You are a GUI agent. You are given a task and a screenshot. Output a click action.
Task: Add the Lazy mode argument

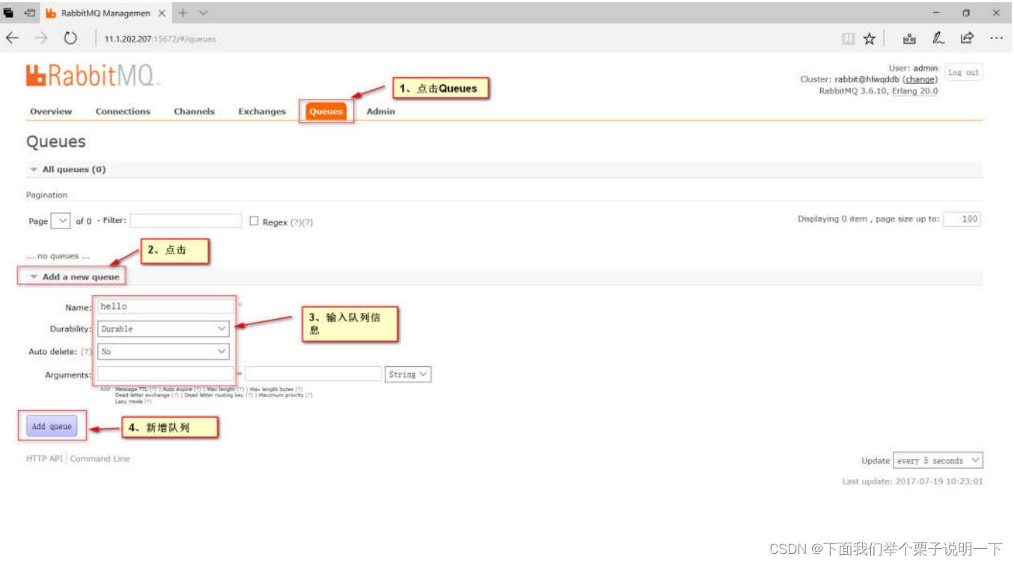(x=129, y=401)
